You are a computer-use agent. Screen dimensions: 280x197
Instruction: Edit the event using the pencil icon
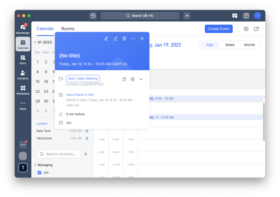click(x=106, y=39)
